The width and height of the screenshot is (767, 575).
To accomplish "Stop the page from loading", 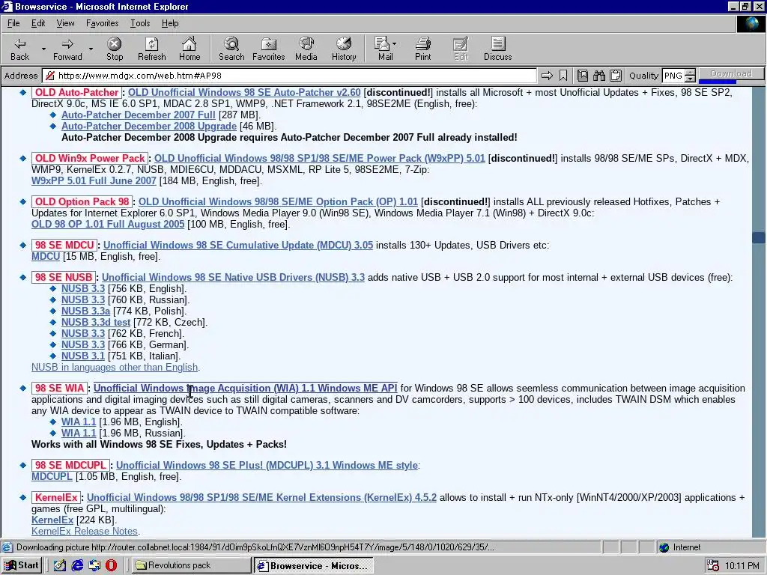I will tap(115, 49).
